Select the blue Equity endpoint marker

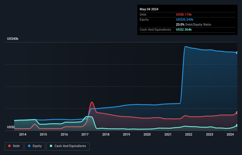pos(237,52)
